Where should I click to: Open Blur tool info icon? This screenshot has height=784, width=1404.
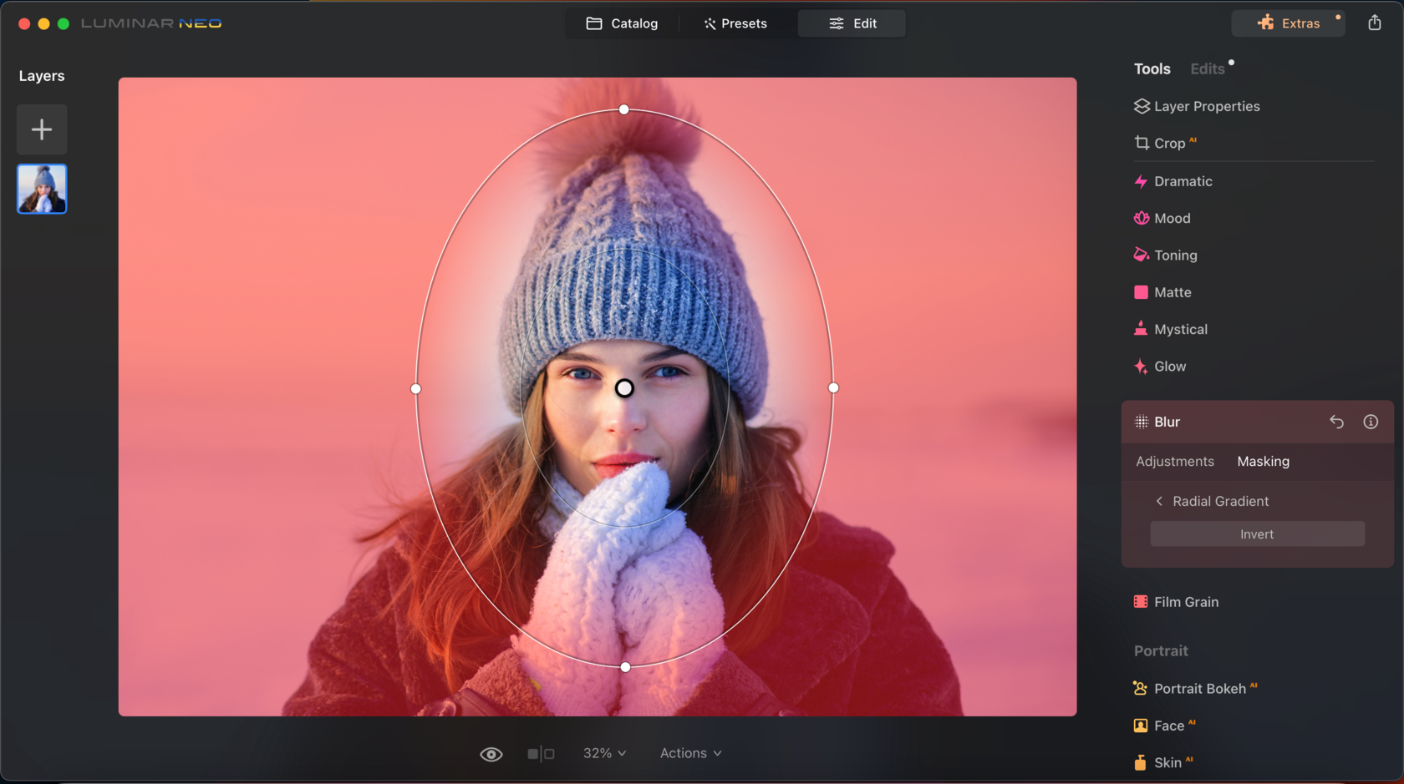tap(1371, 422)
